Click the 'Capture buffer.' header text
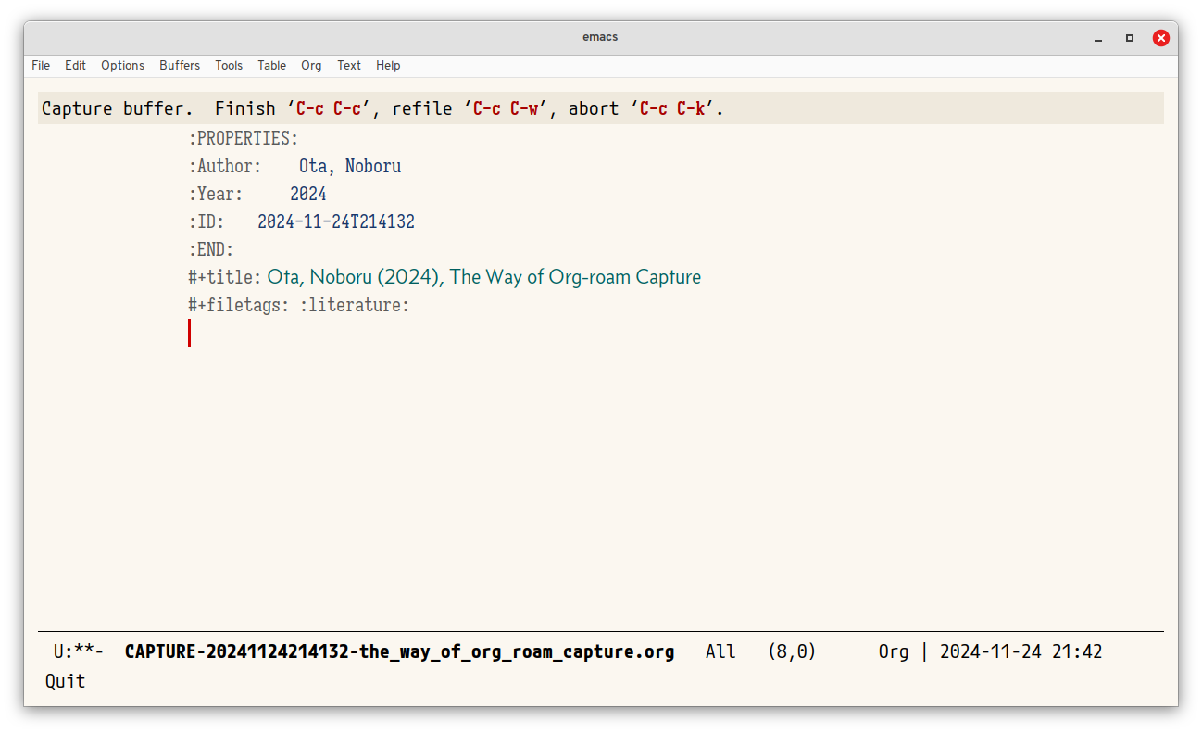1202x733 pixels. pyautogui.click(x=118, y=108)
